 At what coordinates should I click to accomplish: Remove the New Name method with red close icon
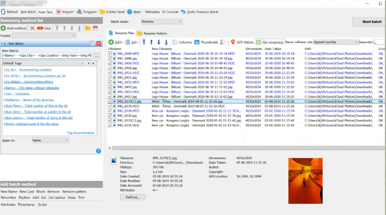point(99,44)
